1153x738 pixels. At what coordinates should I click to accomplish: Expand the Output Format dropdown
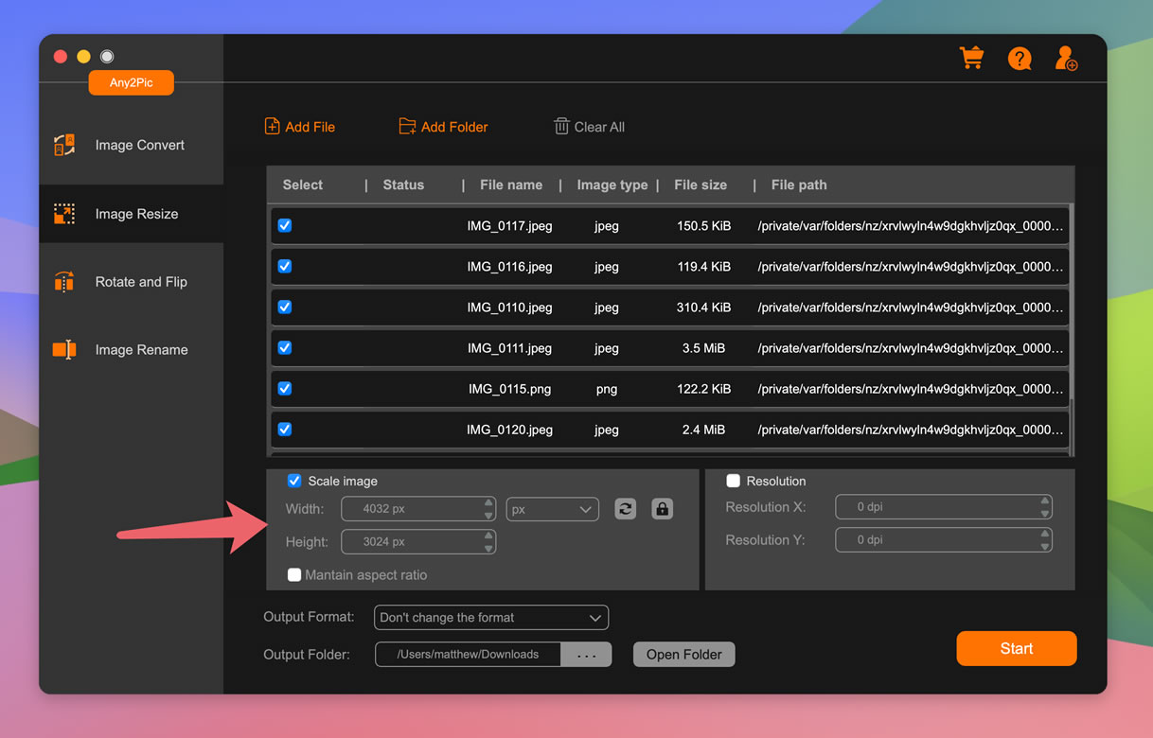[490, 618]
